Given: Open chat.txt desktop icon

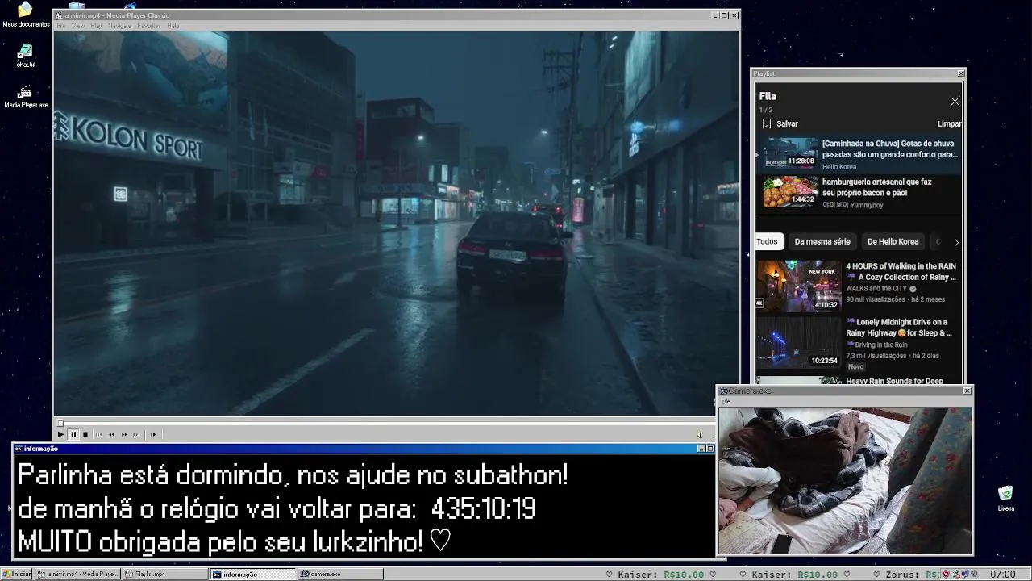Looking at the screenshot, I should (26, 56).
